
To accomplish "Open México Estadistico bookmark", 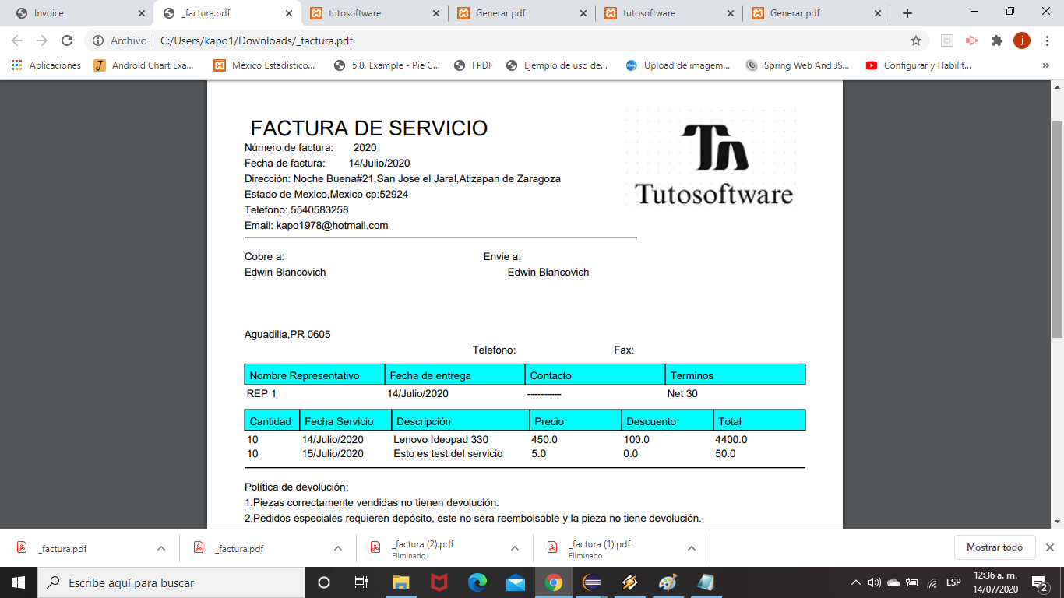I will 265,65.
